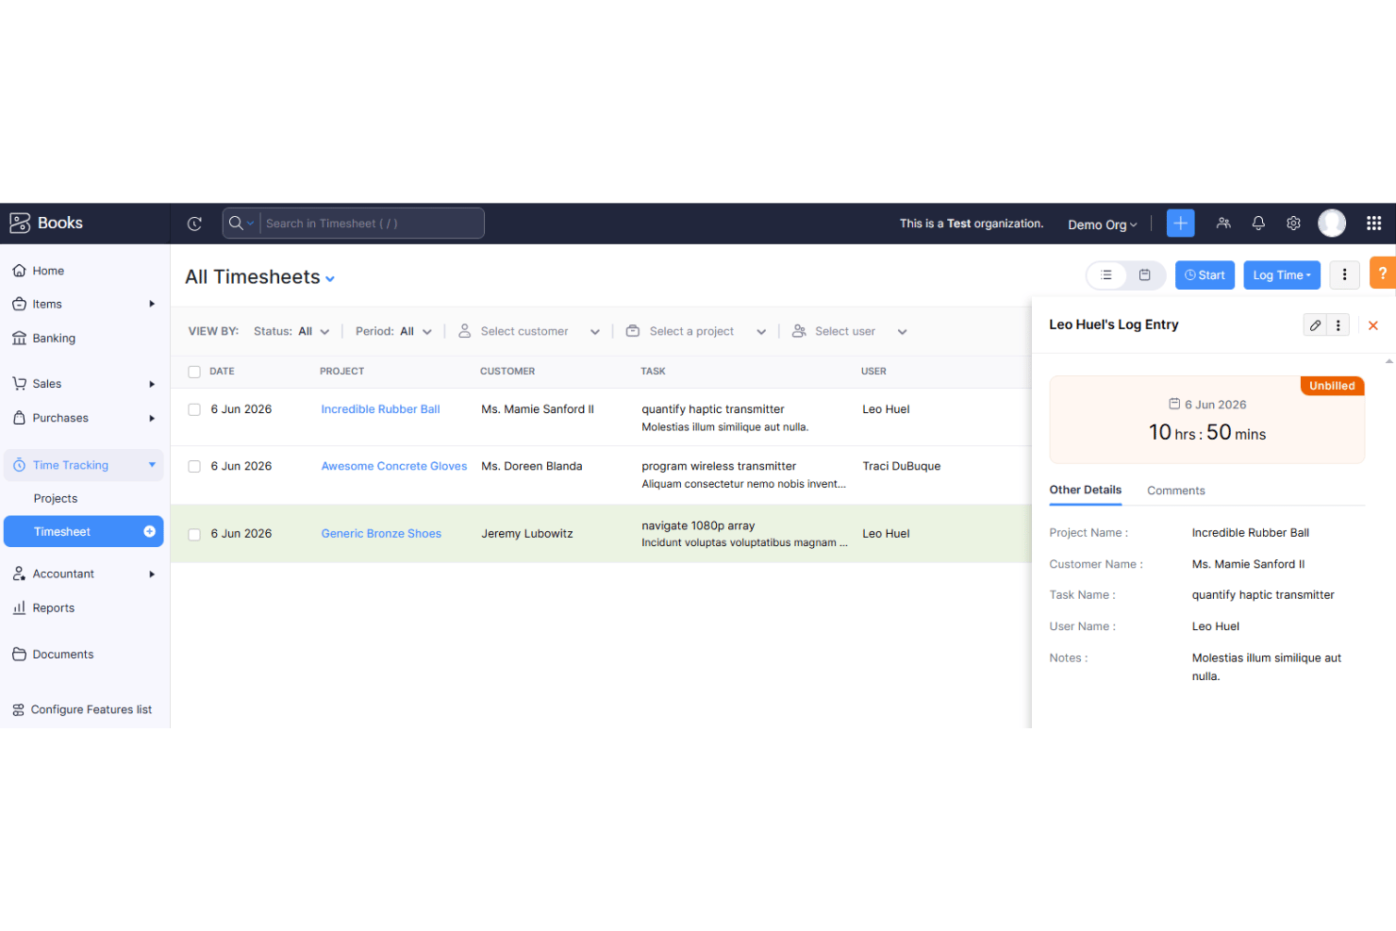The image size is (1396, 931).
Task: Open Incredible Rubber Ball project link
Action: click(381, 409)
